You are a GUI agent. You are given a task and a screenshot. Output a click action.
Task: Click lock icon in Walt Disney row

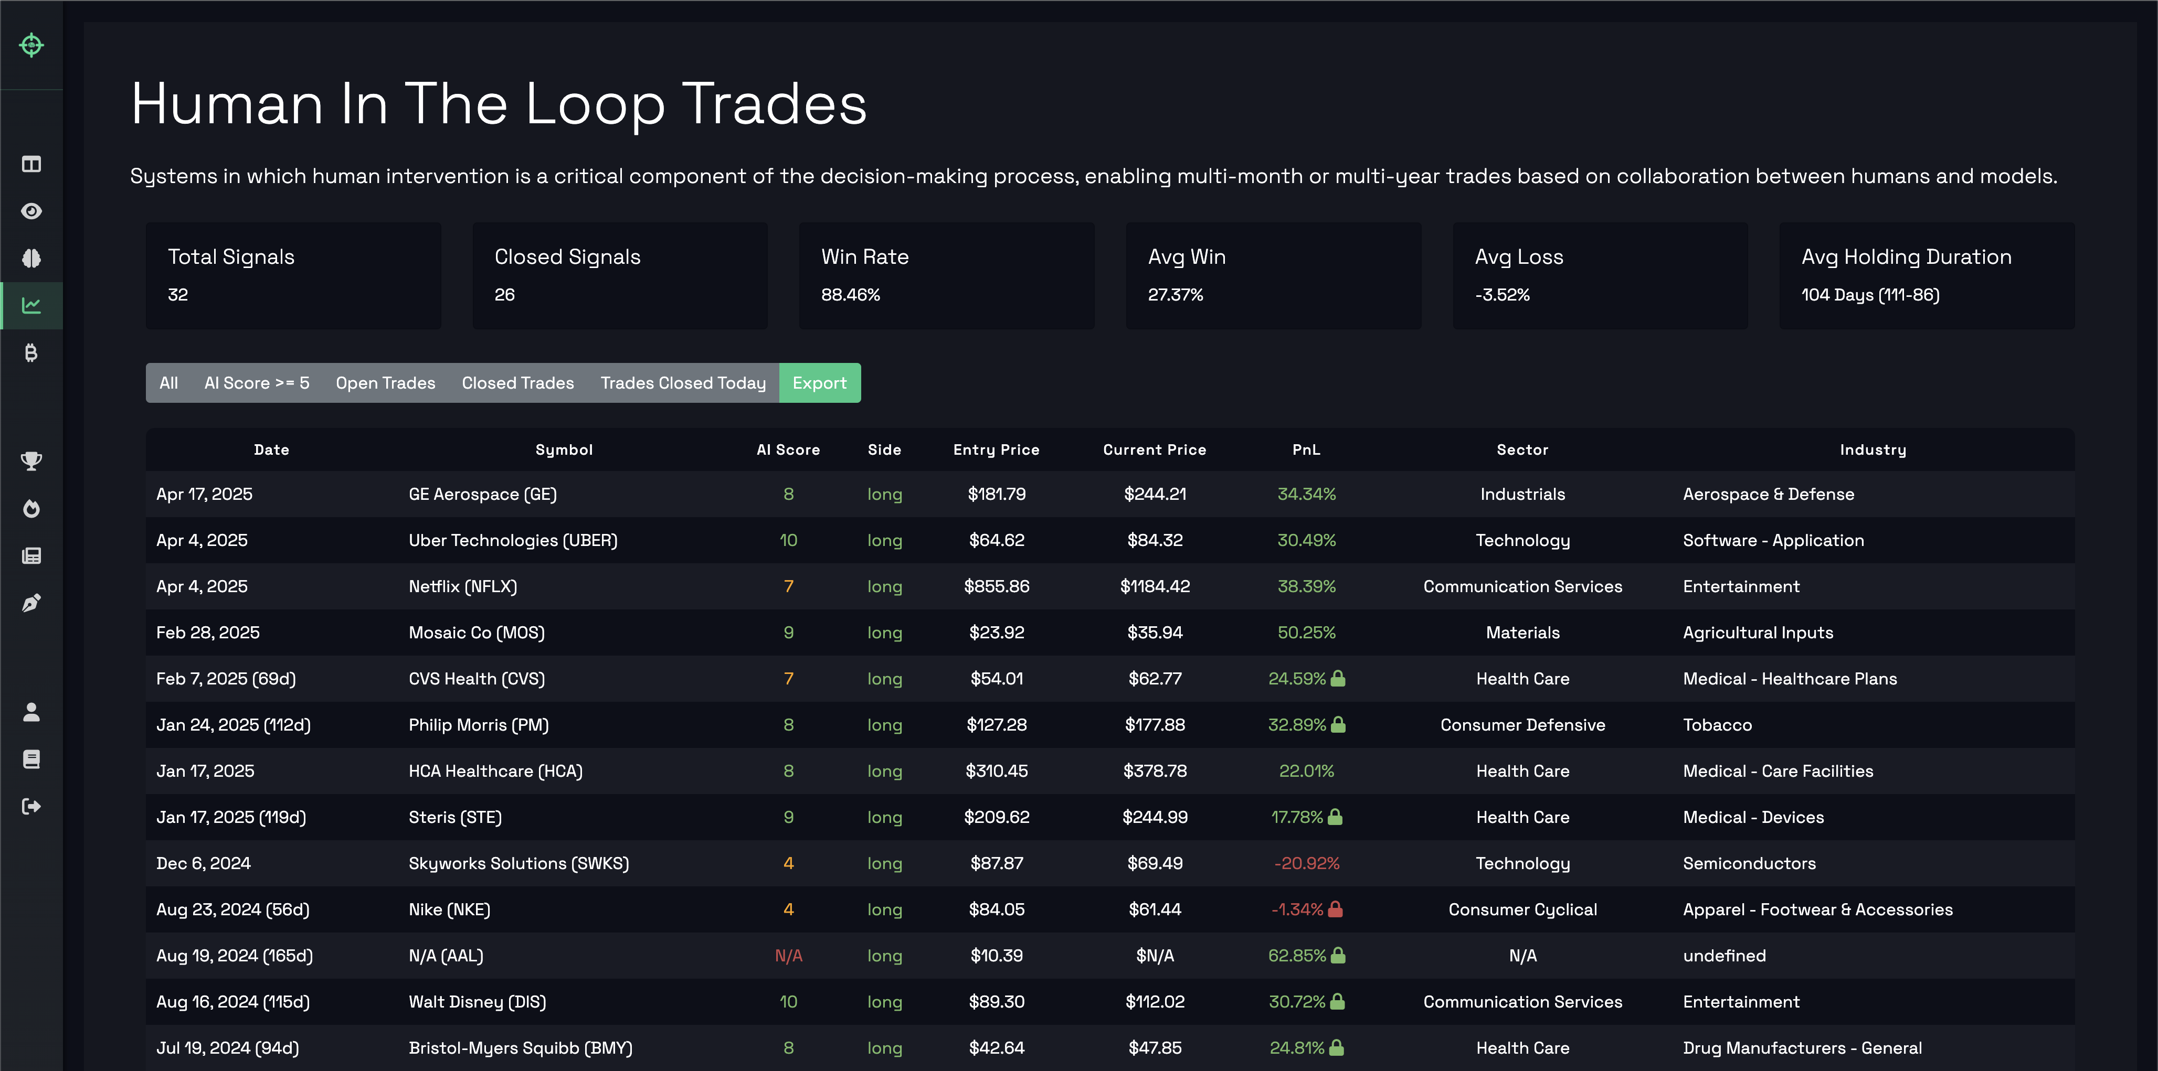click(x=1337, y=1001)
